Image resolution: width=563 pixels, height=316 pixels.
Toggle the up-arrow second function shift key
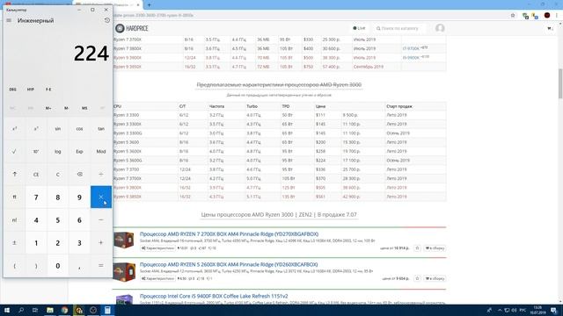(15, 175)
